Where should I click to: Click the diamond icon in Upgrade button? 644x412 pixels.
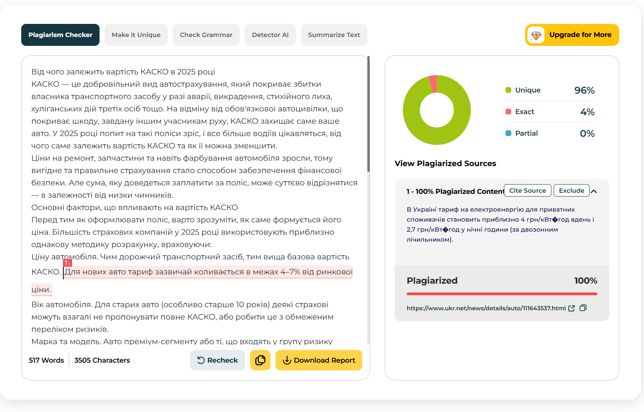[536, 35]
